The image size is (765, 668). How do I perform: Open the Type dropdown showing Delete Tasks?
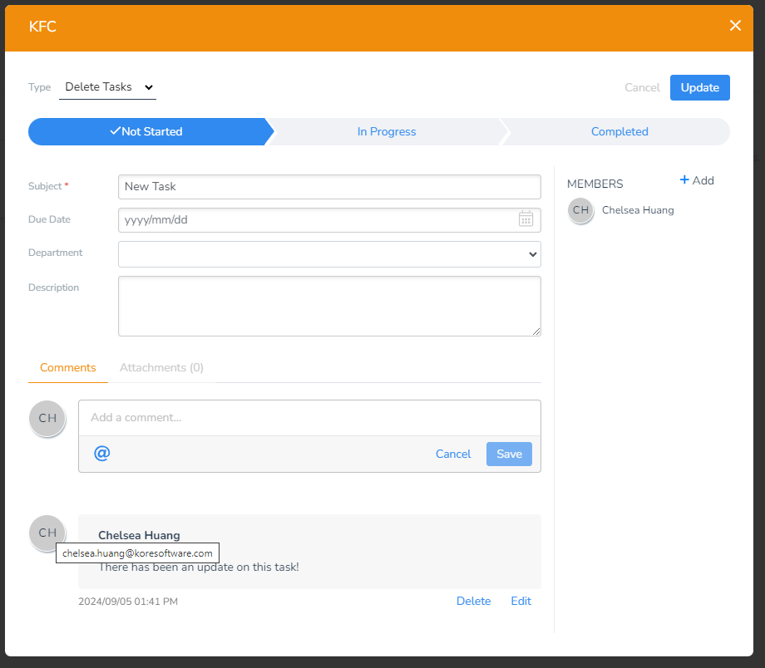point(107,86)
